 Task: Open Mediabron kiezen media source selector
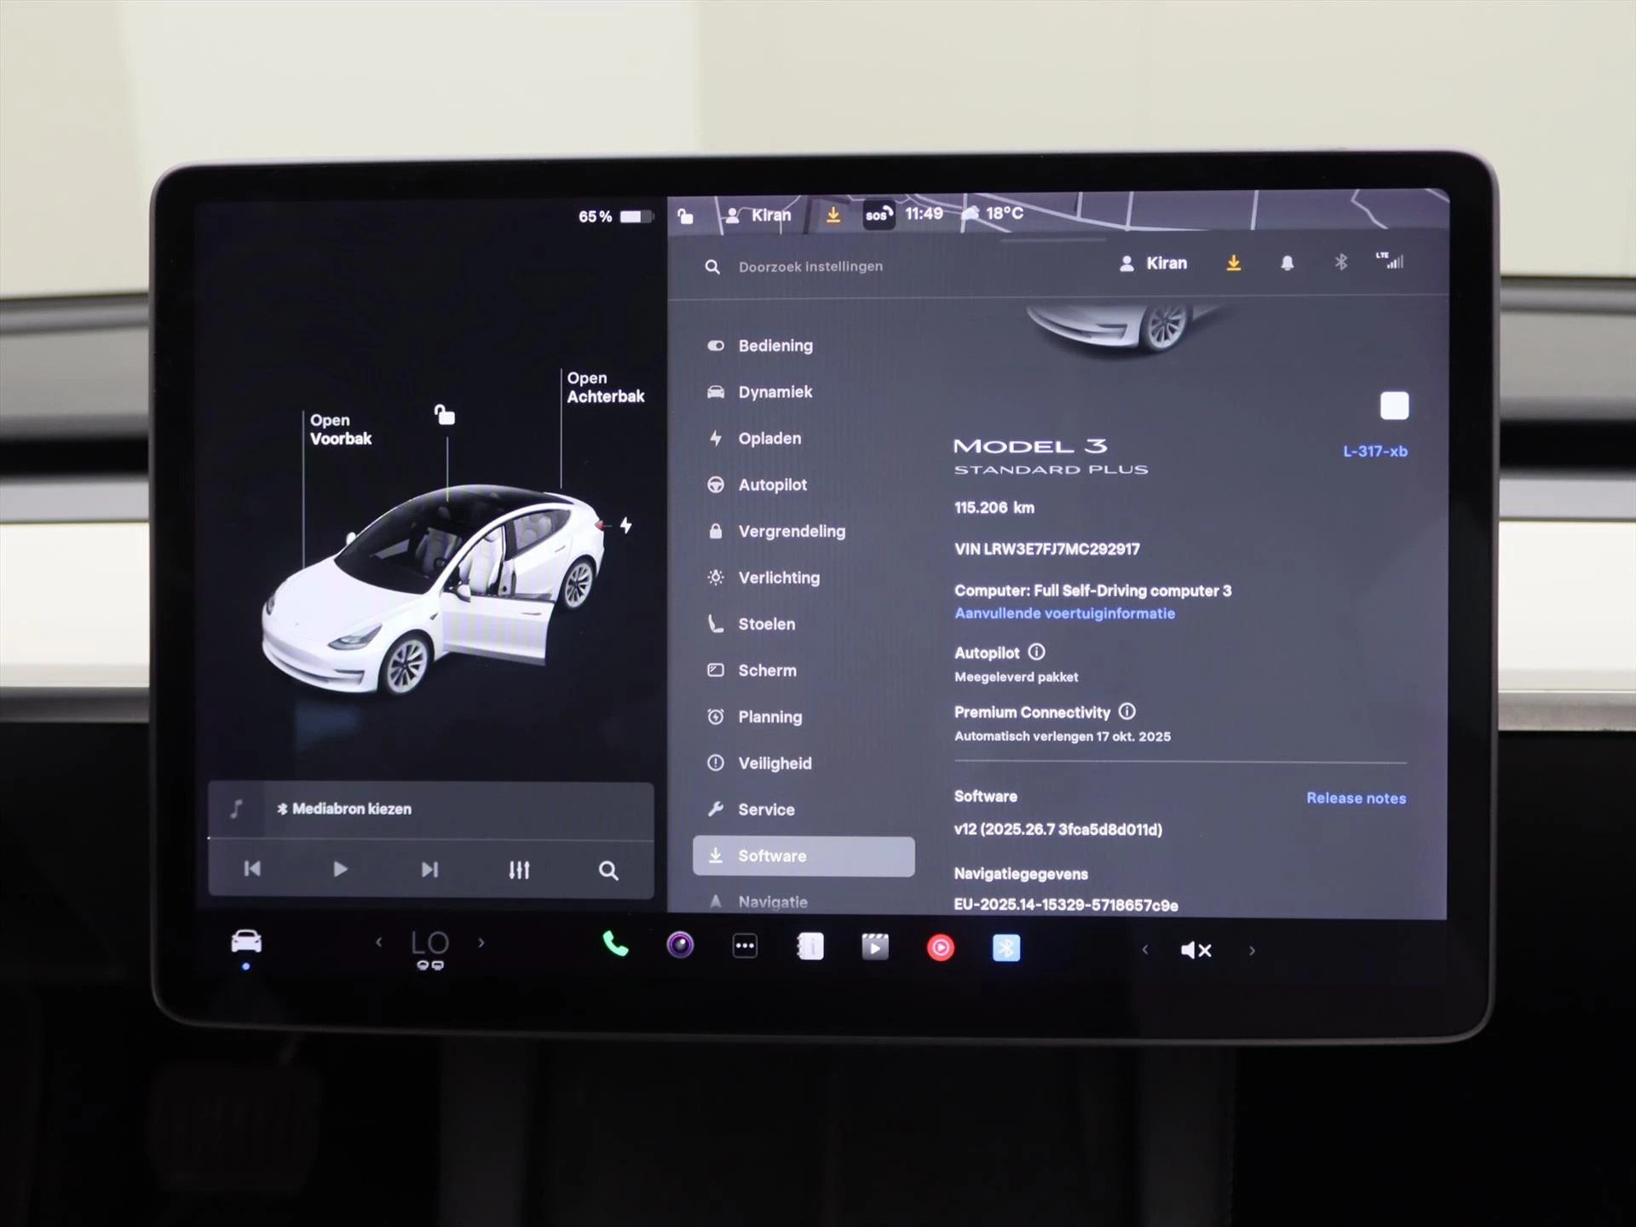(344, 809)
